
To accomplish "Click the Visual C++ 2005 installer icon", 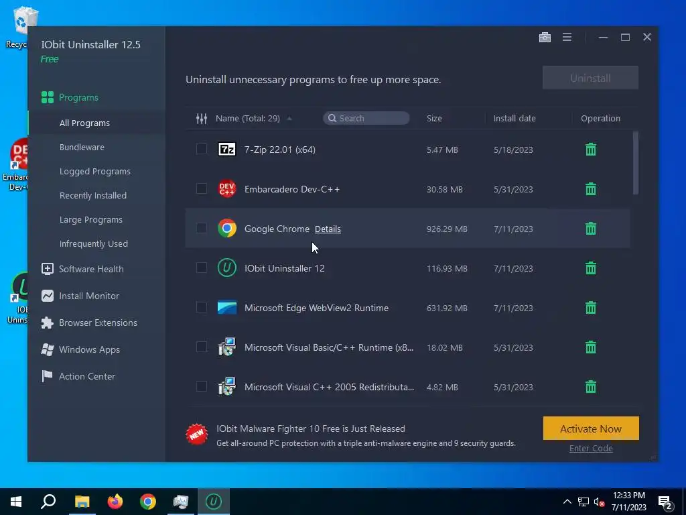I will (x=226, y=386).
